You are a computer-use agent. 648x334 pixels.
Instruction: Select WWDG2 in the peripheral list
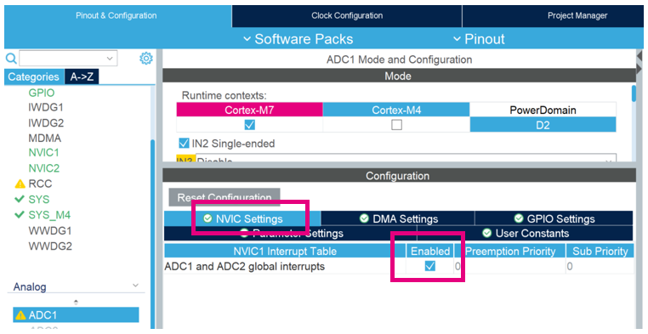(x=50, y=246)
